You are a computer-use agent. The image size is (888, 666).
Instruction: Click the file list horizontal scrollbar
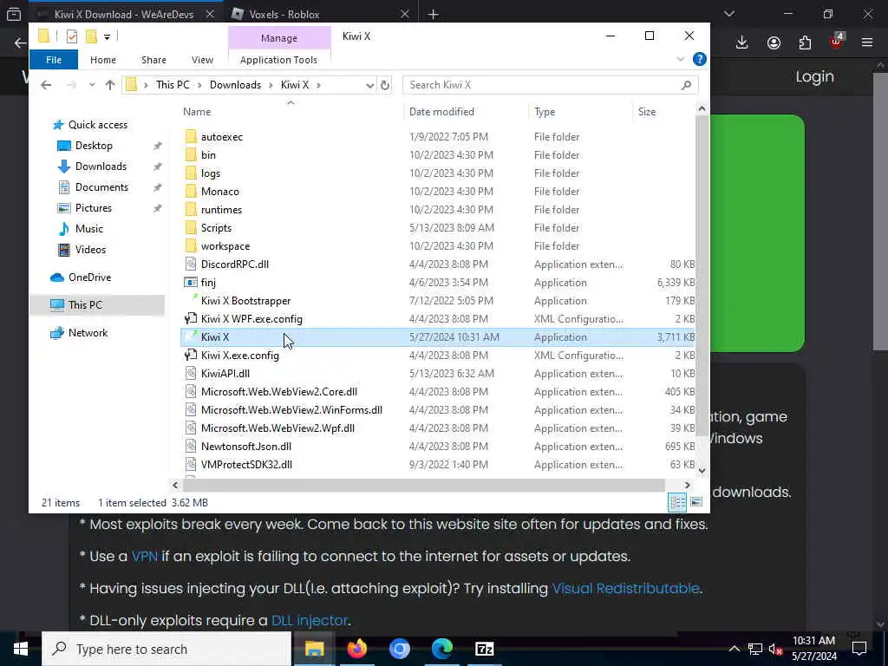click(423, 486)
